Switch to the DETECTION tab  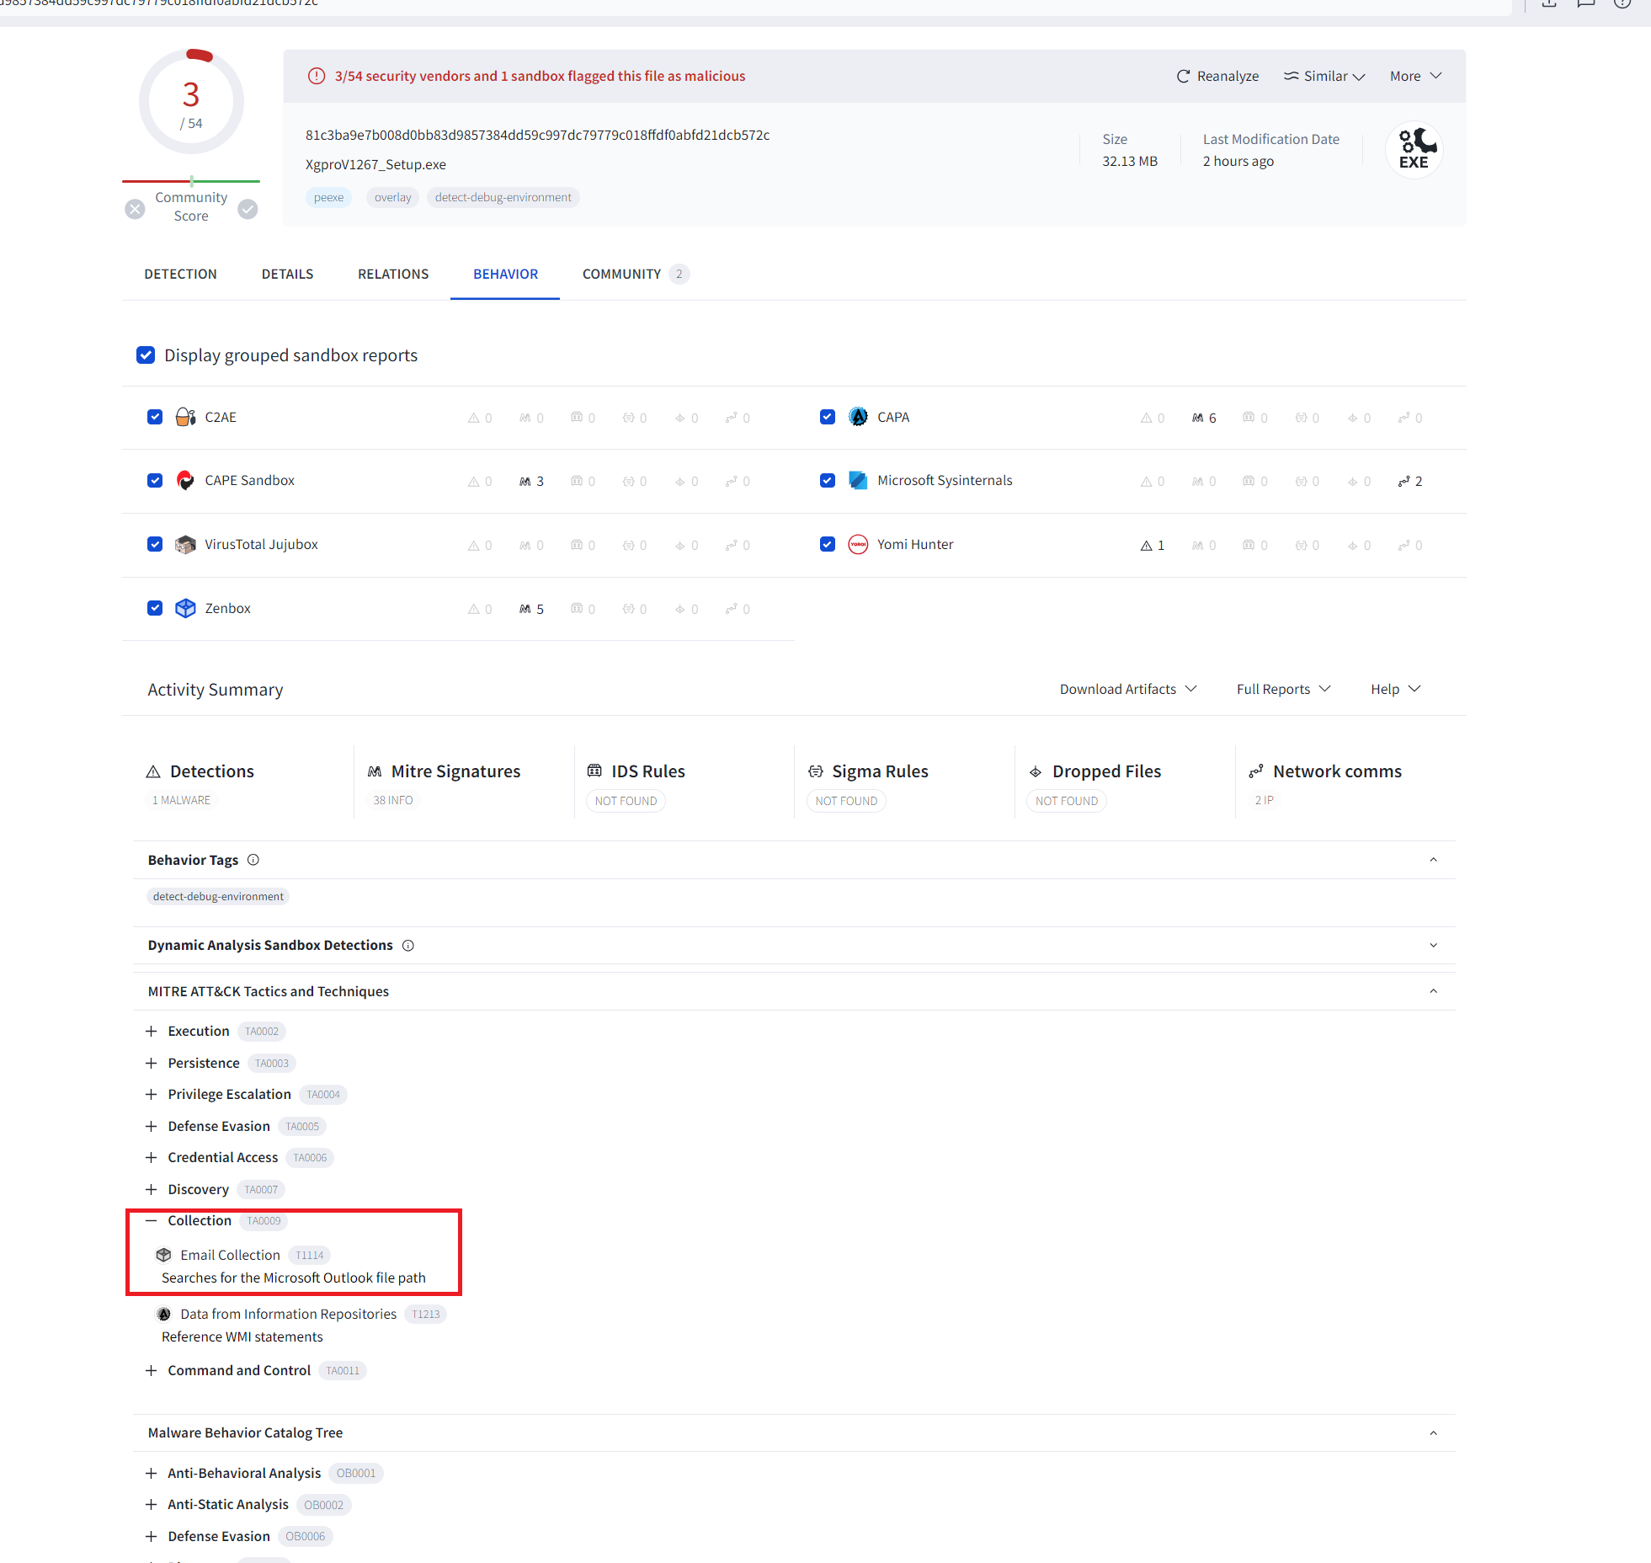tap(180, 274)
